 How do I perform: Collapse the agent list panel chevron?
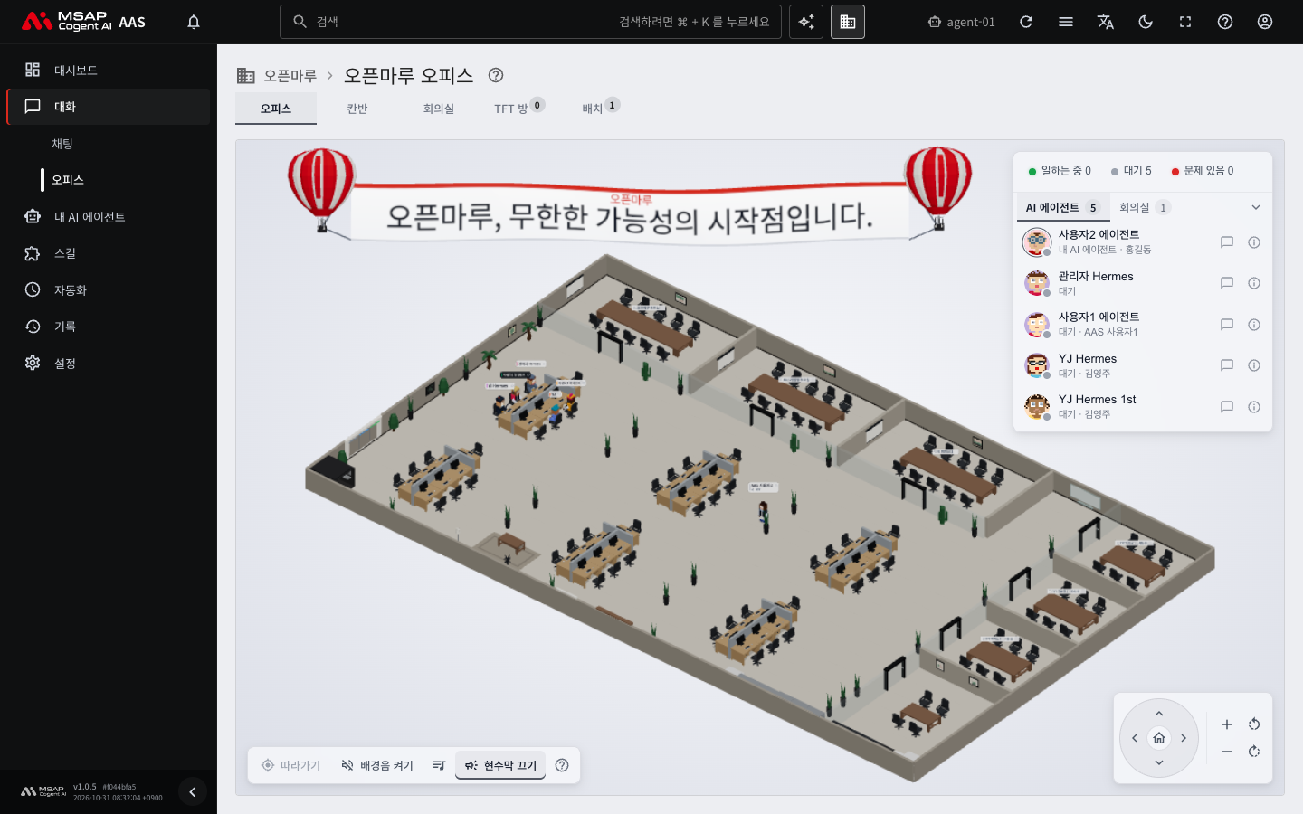click(x=1256, y=207)
